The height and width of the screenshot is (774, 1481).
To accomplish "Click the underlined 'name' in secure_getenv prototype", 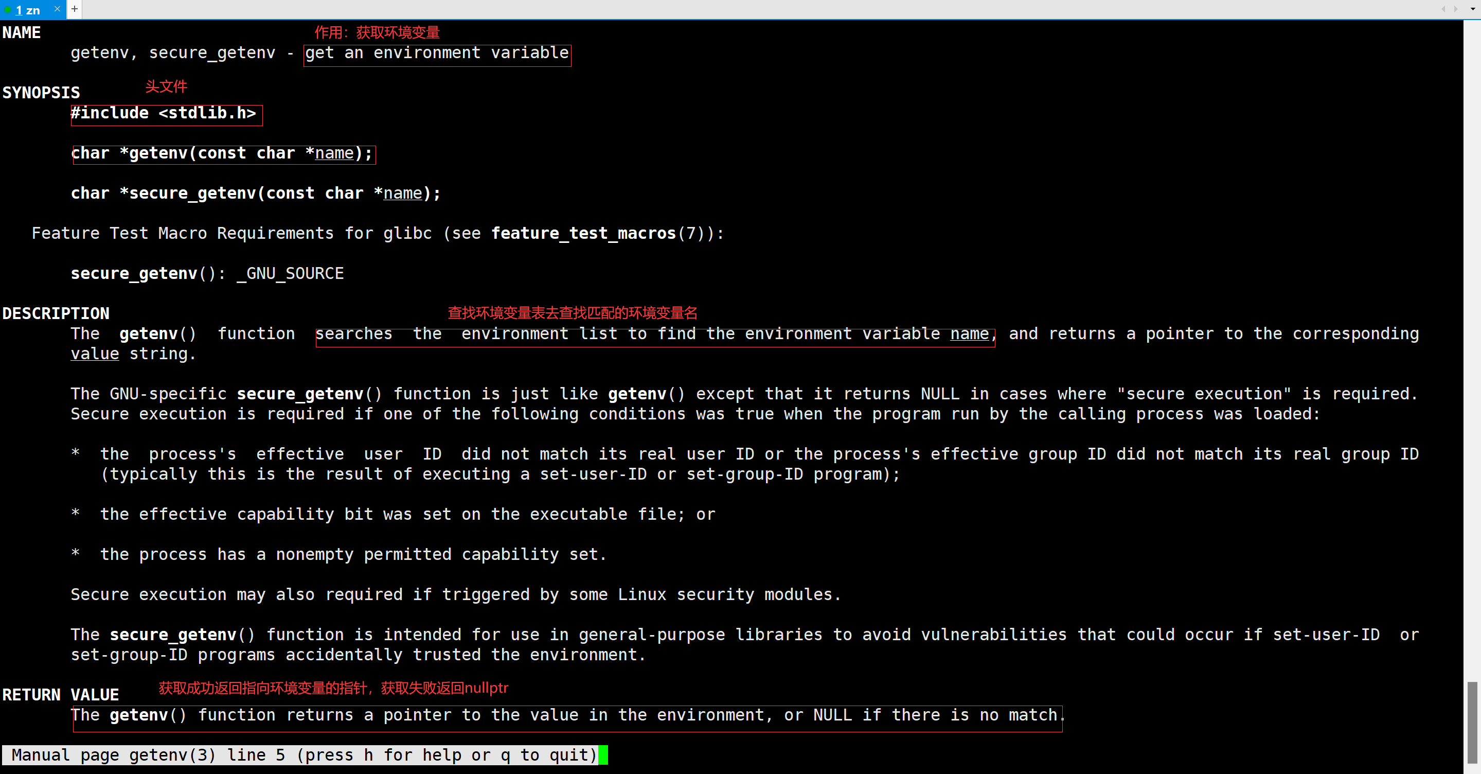I will pyautogui.click(x=402, y=194).
